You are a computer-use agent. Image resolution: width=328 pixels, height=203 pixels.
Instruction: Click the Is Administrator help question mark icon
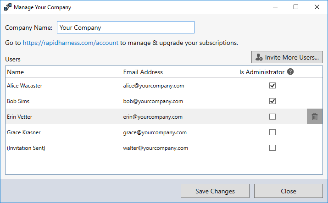point(290,72)
